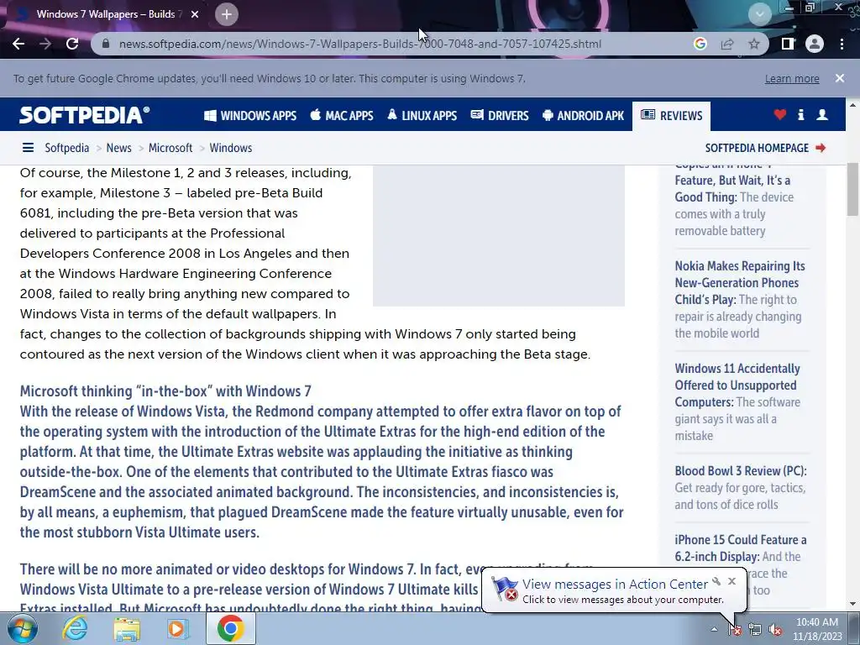This screenshot has height=645, width=860.
Task: Open balloon notification settings wrench icon
Action: pyautogui.click(x=716, y=581)
